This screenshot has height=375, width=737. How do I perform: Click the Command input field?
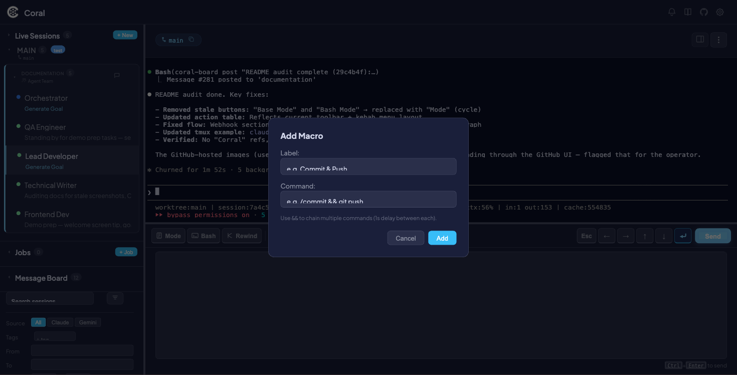pyautogui.click(x=368, y=199)
